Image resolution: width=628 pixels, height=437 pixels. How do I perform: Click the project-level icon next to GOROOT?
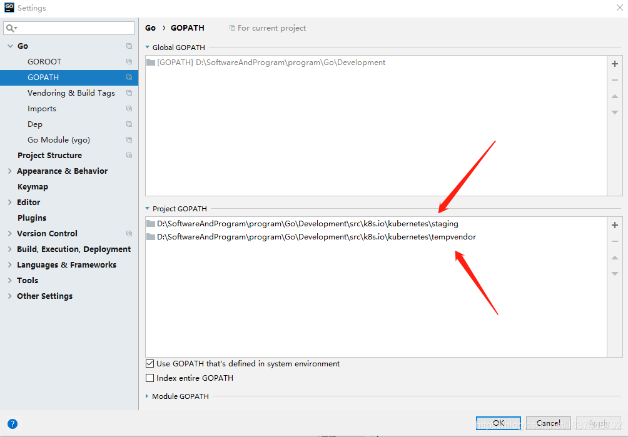tap(129, 62)
